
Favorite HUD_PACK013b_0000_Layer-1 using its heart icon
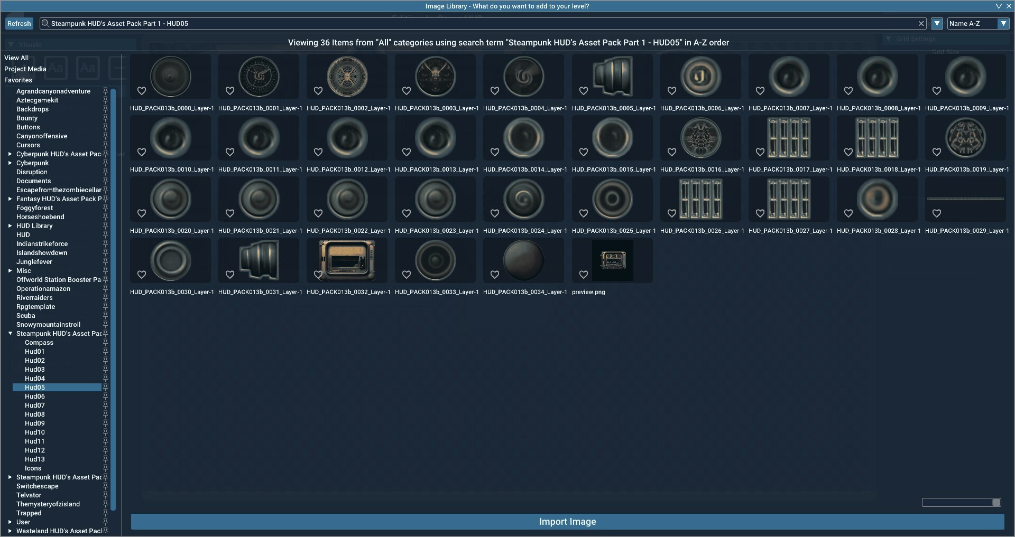tap(141, 91)
